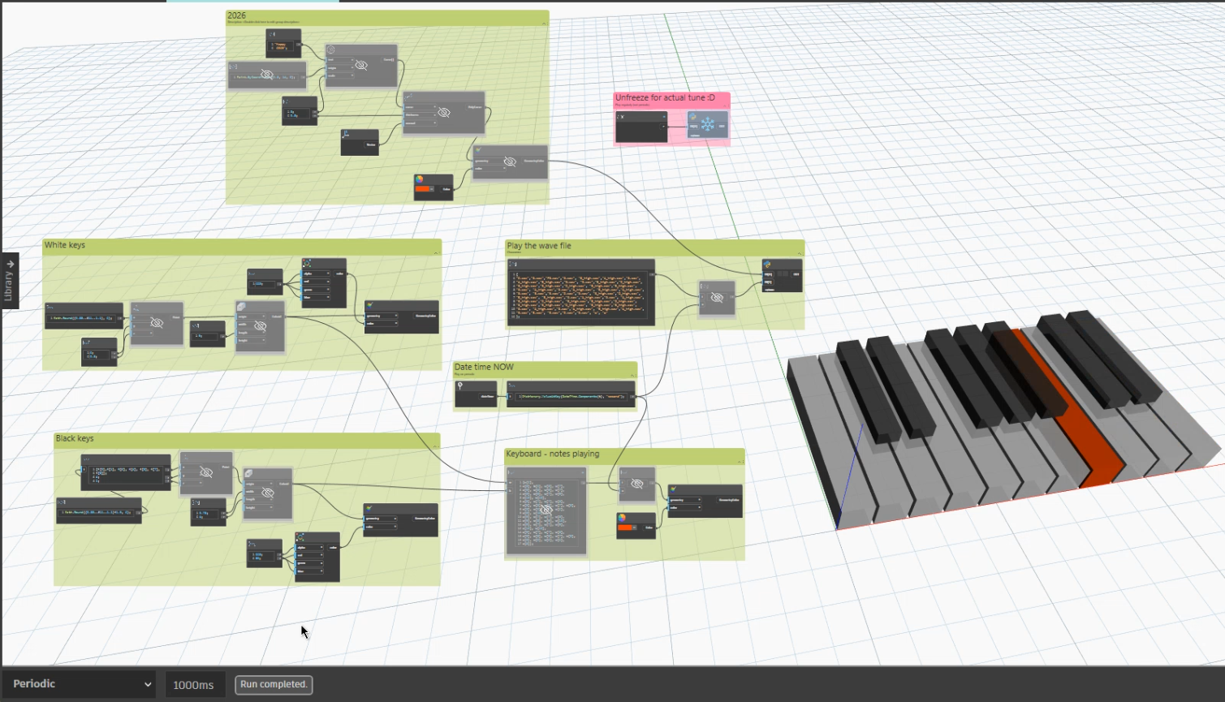Image resolution: width=1225 pixels, height=702 pixels.
Task: Click the Python icon in Play wave file group
Action: 767,264
